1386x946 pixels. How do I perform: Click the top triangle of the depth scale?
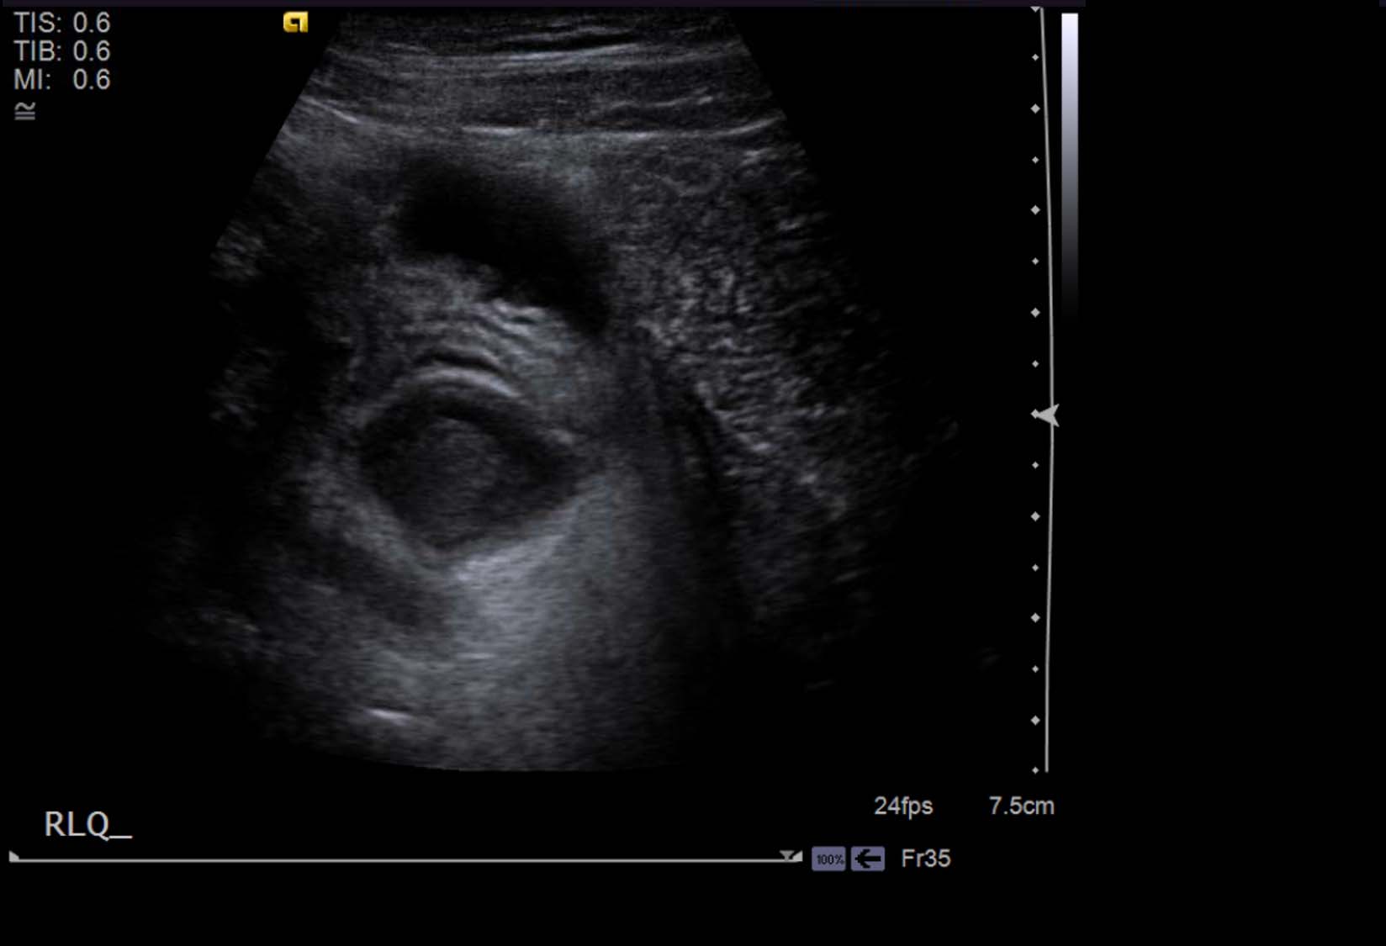(1037, 9)
